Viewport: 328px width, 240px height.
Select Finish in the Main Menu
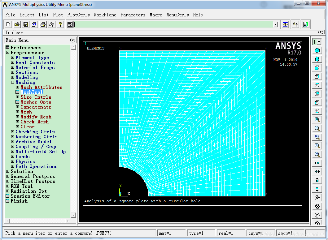coord(19,201)
